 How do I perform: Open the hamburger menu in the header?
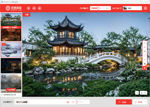(145, 8)
